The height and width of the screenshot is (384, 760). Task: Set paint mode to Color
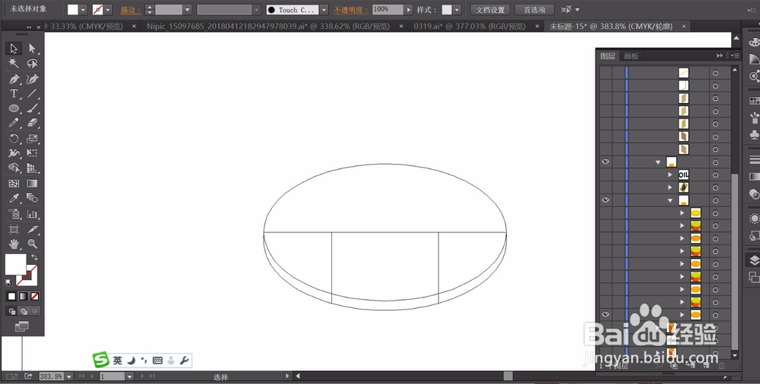coord(11,297)
